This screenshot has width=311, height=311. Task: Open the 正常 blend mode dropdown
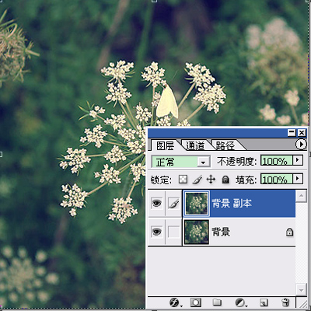point(180,162)
